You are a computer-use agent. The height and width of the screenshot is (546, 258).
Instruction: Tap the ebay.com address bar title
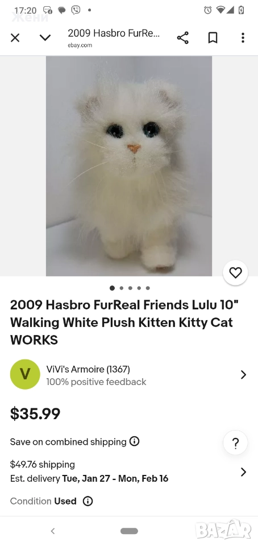click(x=114, y=38)
